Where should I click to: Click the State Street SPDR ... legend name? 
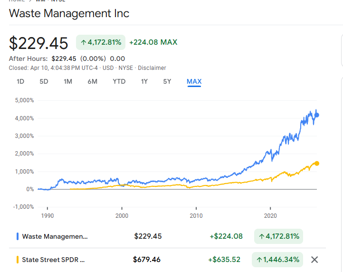coord(53,260)
